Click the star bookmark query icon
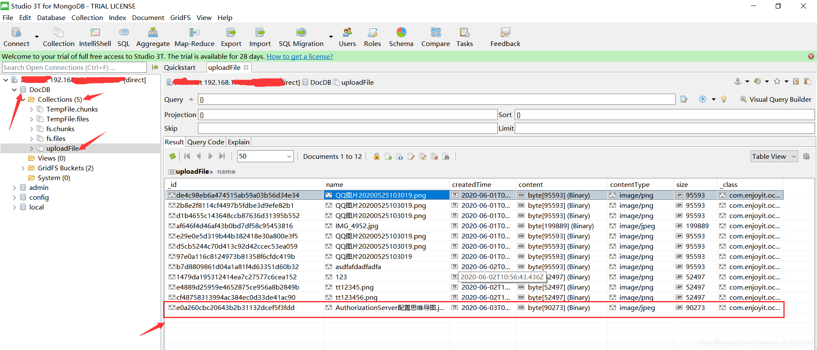Screen dimensions: 817x350 tap(777, 81)
